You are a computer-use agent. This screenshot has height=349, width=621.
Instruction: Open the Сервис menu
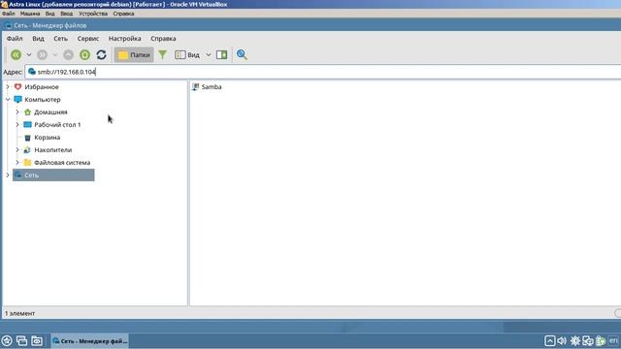coord(88,39)
